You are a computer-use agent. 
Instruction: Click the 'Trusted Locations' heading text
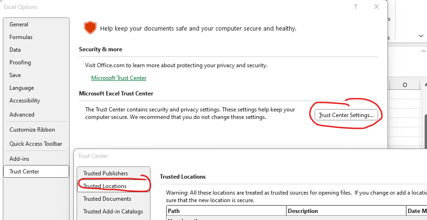click(183, 177)
